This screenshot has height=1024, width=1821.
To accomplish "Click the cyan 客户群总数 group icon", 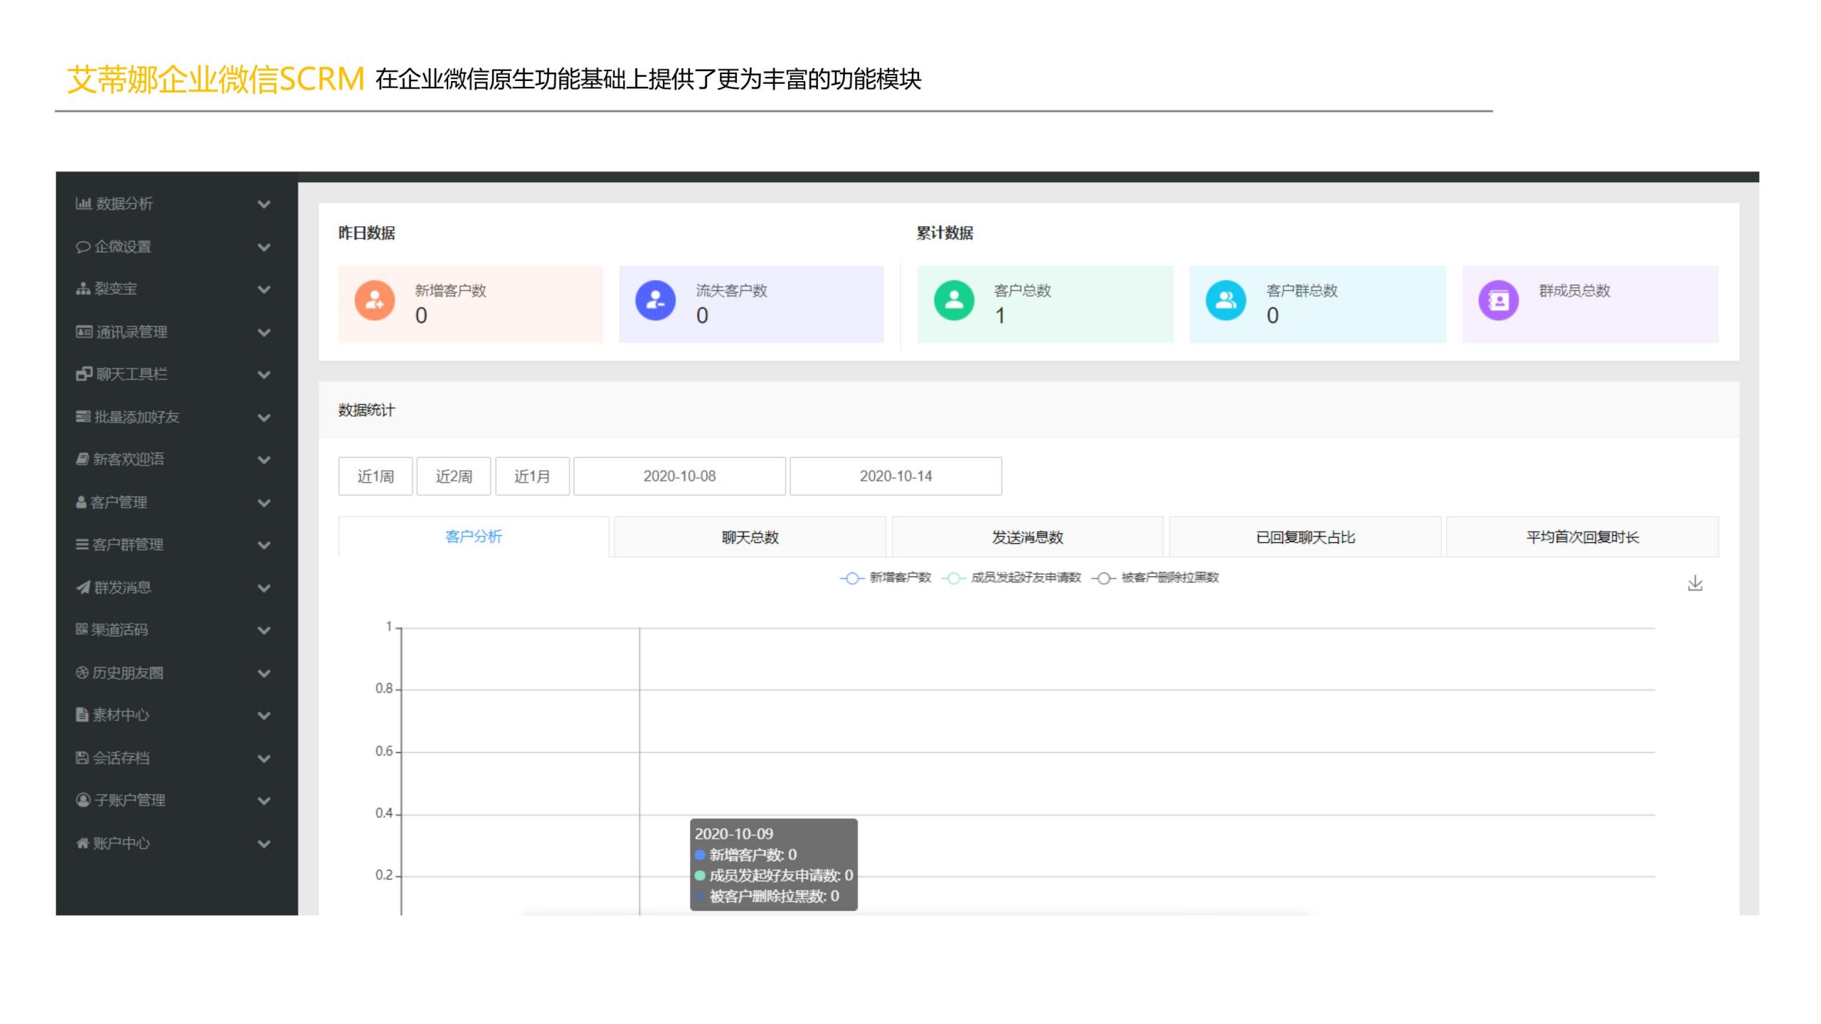I will click(1226, 301).
